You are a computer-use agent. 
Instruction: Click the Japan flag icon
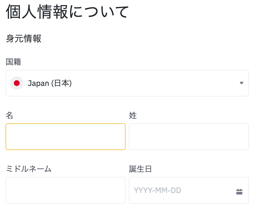pos(17,83)
